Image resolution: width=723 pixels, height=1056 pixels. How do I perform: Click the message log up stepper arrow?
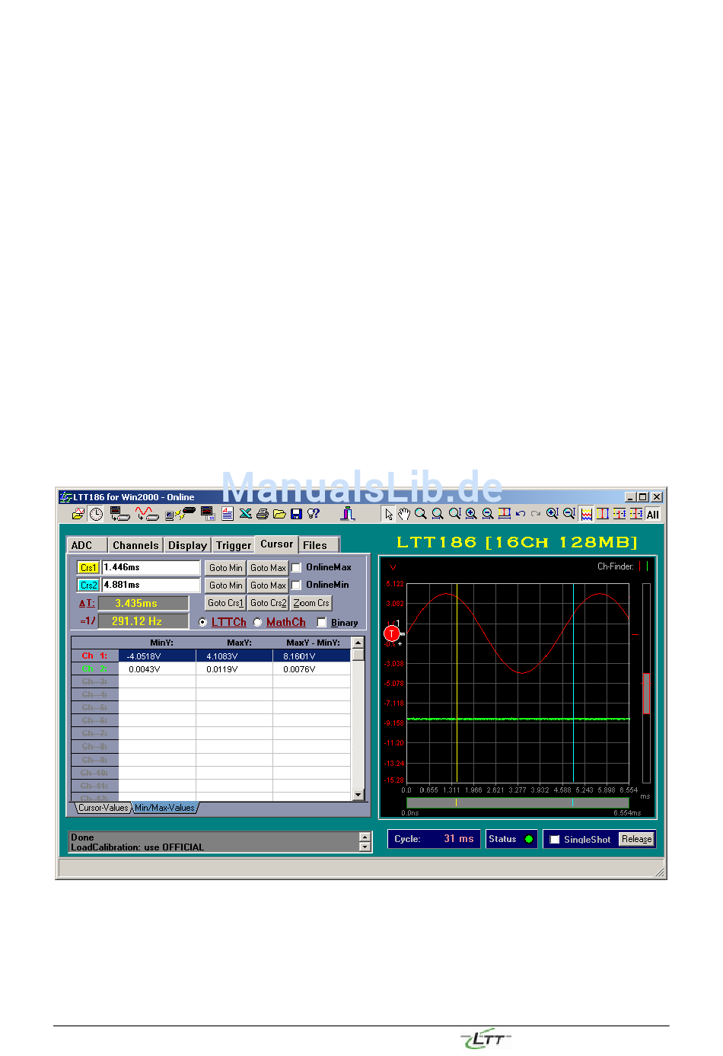(x=365, y=837)
